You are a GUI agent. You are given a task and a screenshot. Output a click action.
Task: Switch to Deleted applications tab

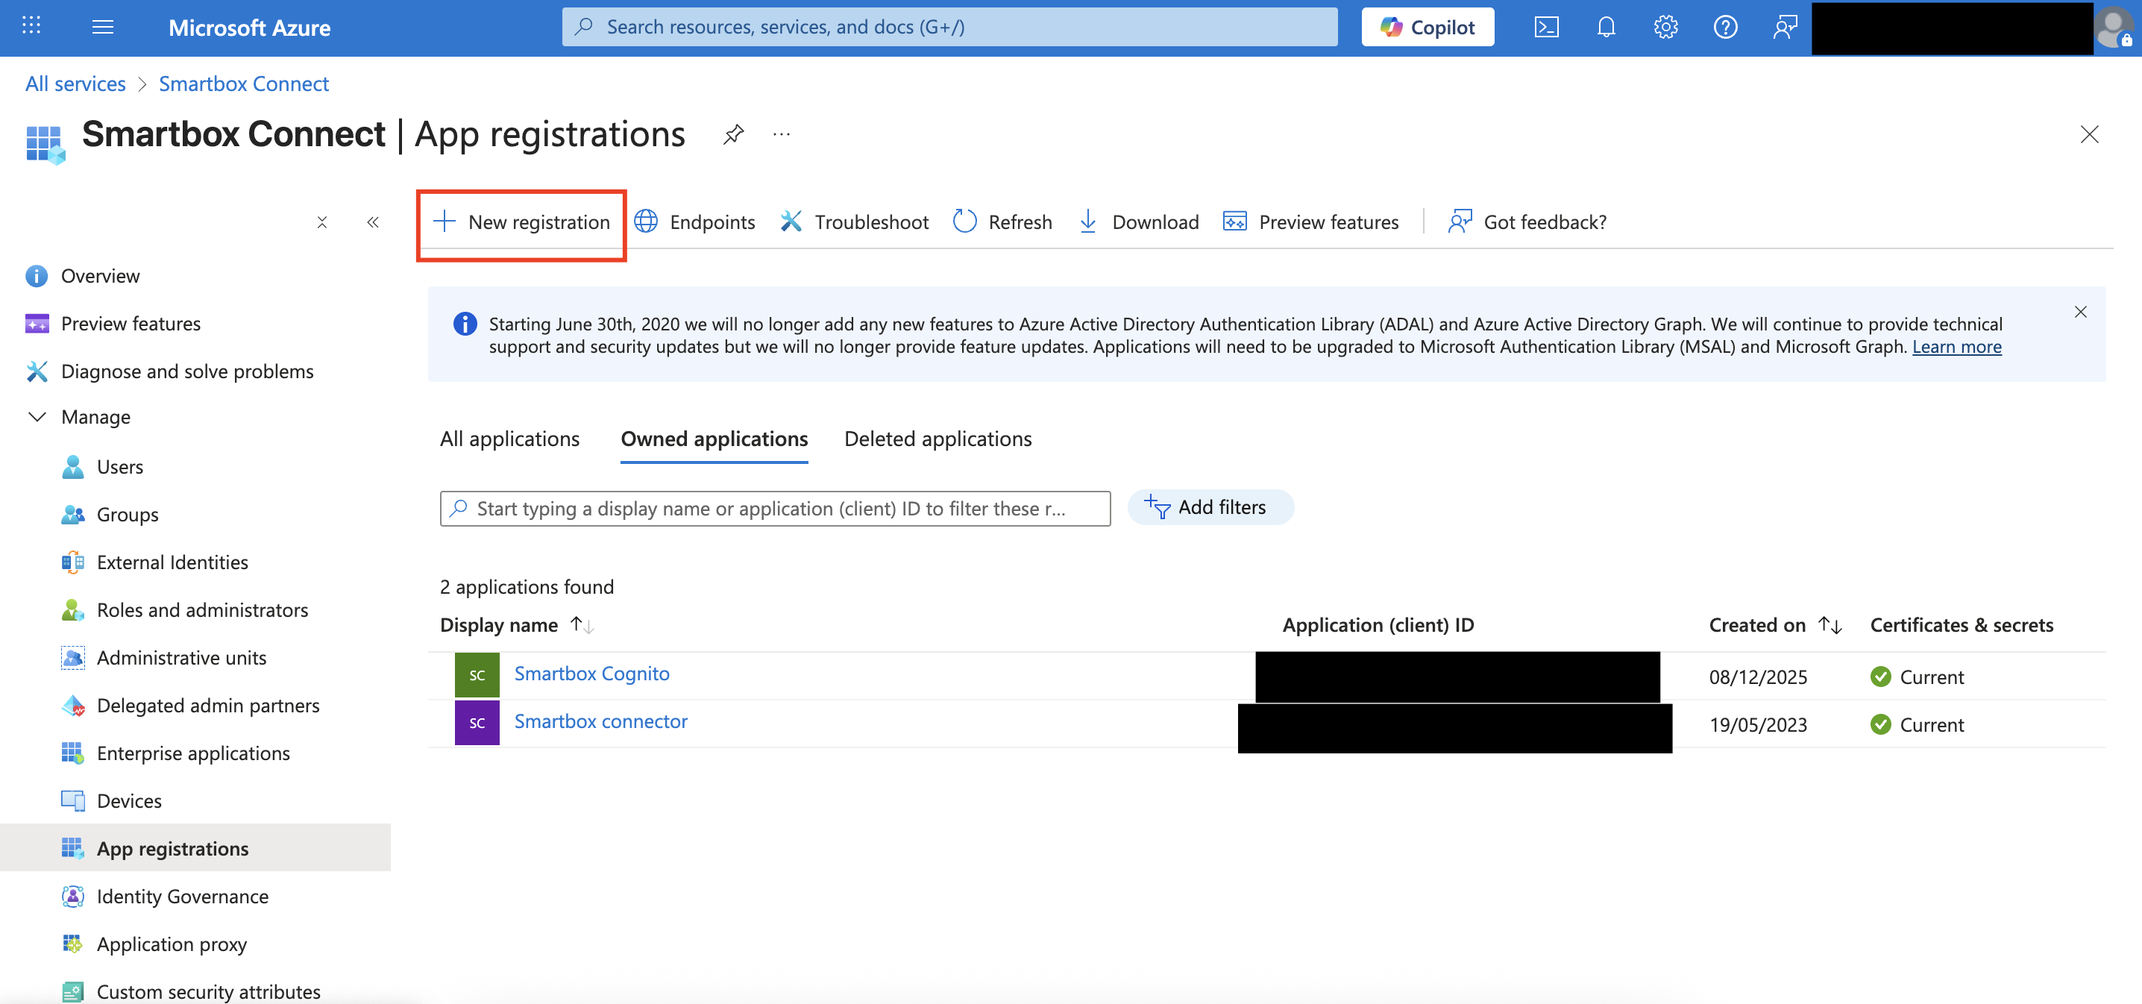click(937, 439)
